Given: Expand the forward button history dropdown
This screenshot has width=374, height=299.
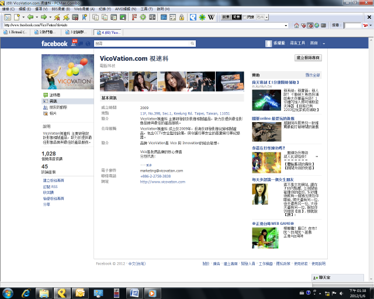Looking at the screenshot, I should point(50,17).
